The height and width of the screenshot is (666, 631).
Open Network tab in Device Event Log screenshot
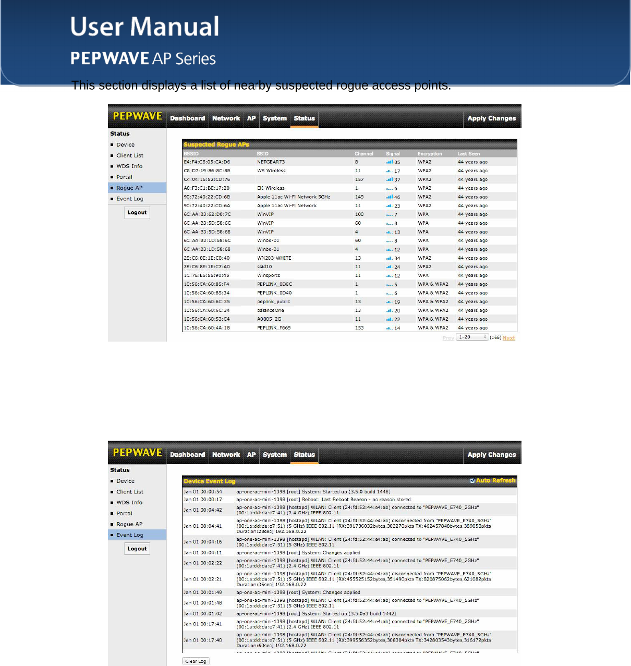point(226,455)
